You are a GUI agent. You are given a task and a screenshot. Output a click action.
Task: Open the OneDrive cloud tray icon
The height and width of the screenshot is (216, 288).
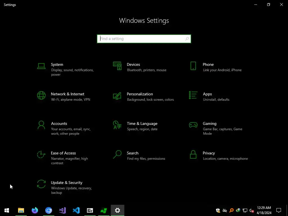tap(225, 210)
